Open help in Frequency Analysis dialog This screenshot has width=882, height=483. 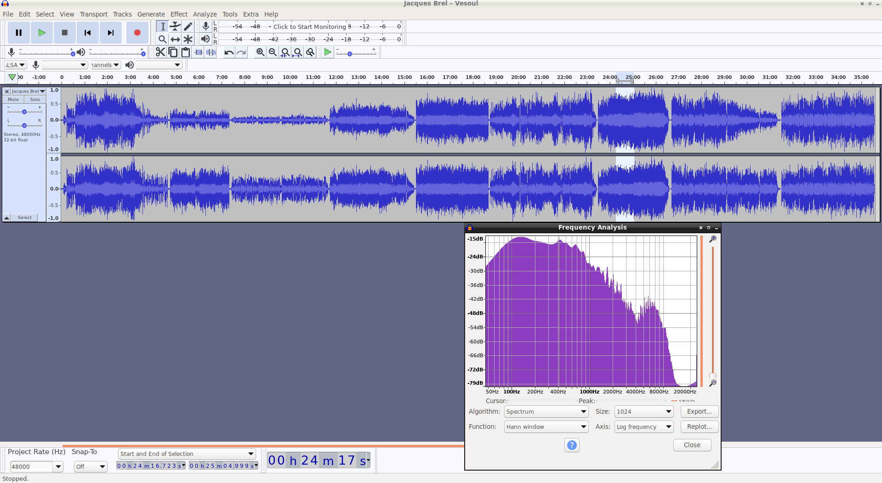(x=572, y=445)
